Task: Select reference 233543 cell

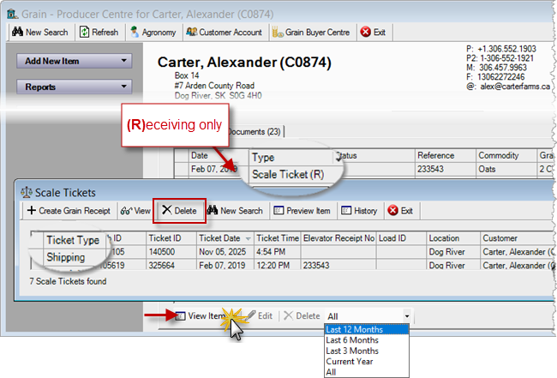Action: point(446,169)
